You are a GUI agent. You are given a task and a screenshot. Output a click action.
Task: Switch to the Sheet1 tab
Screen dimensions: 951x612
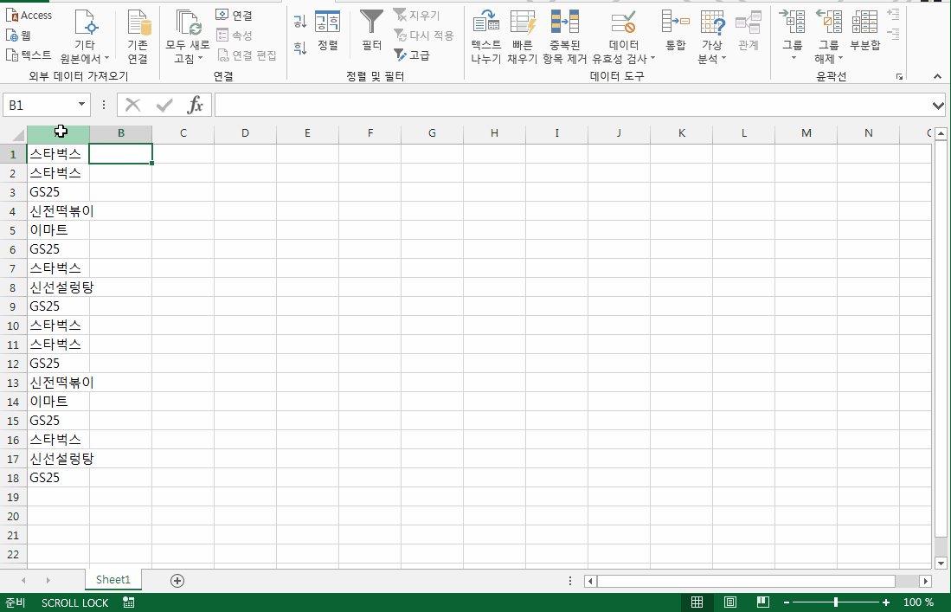point(113,580)
